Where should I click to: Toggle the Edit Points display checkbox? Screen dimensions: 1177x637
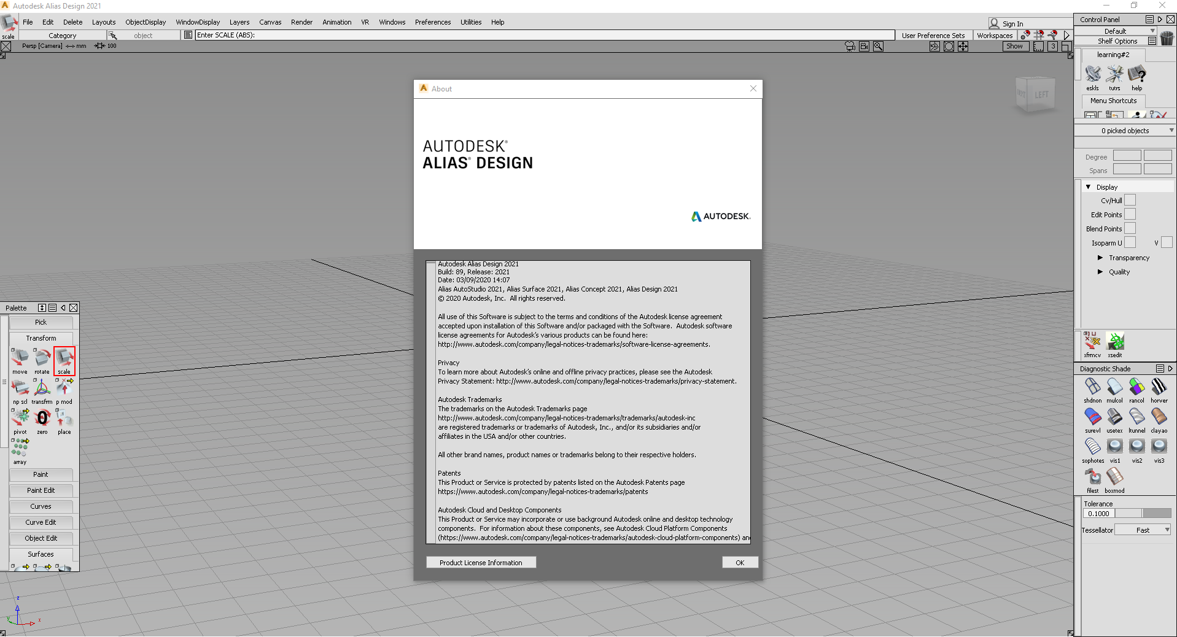click(1130, 214)
